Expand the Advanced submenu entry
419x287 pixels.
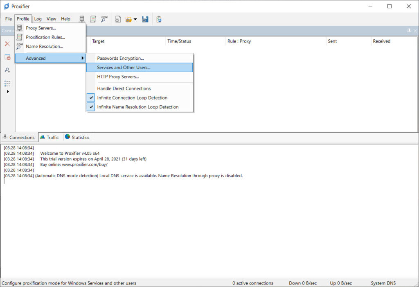pos(50,58)
